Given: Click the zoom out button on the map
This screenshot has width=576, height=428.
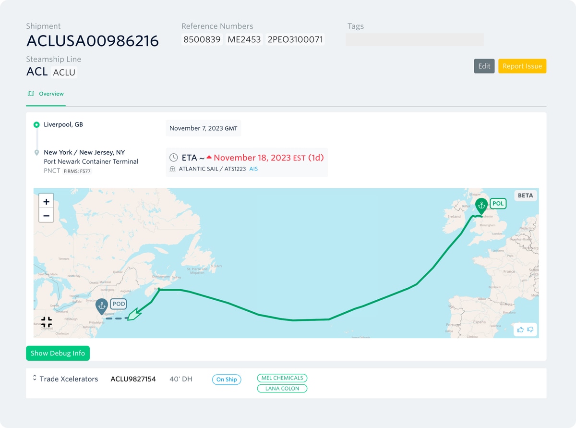Looking at the screenshot, I should (46, 216).
